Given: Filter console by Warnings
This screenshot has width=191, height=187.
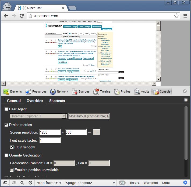Looking at the screenshot, I should (151, 183).
